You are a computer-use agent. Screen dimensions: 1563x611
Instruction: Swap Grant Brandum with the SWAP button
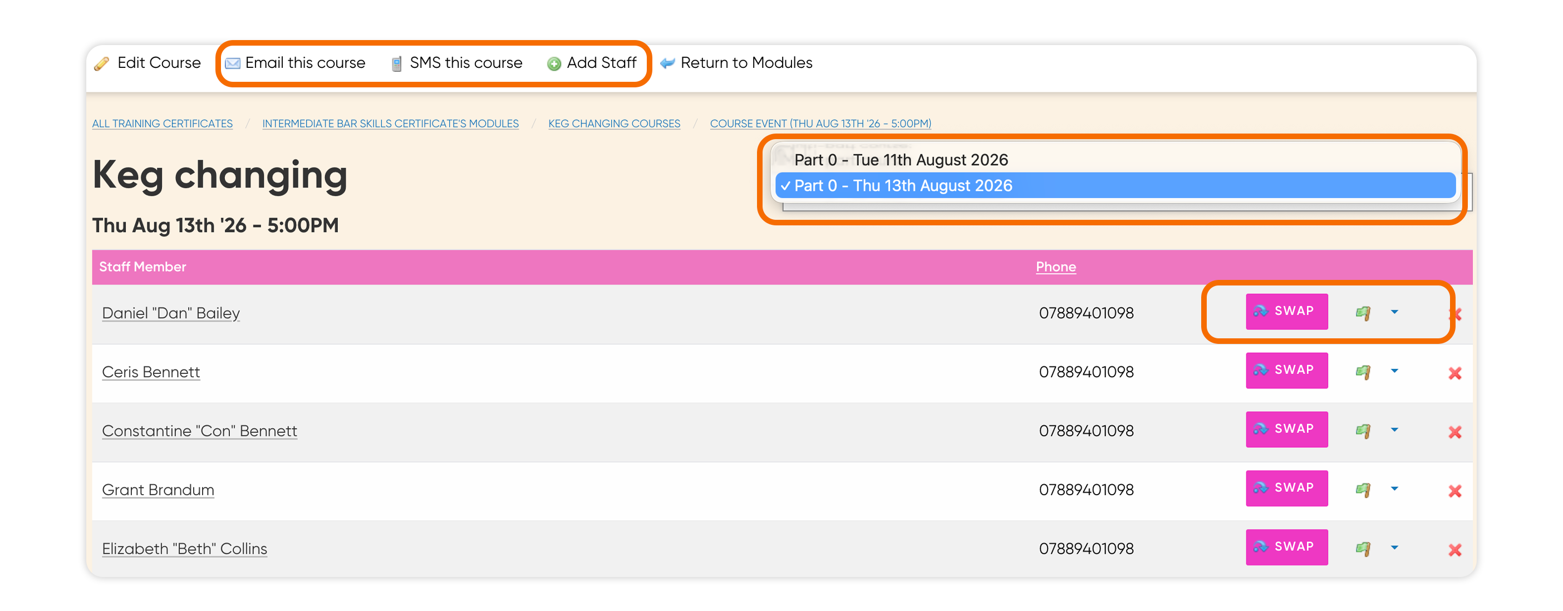coord(1286,488)
